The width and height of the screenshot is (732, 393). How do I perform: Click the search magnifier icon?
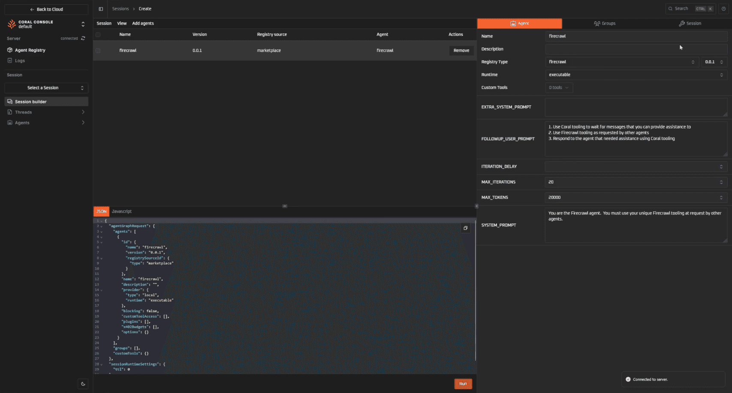click(x=670, y=9)
